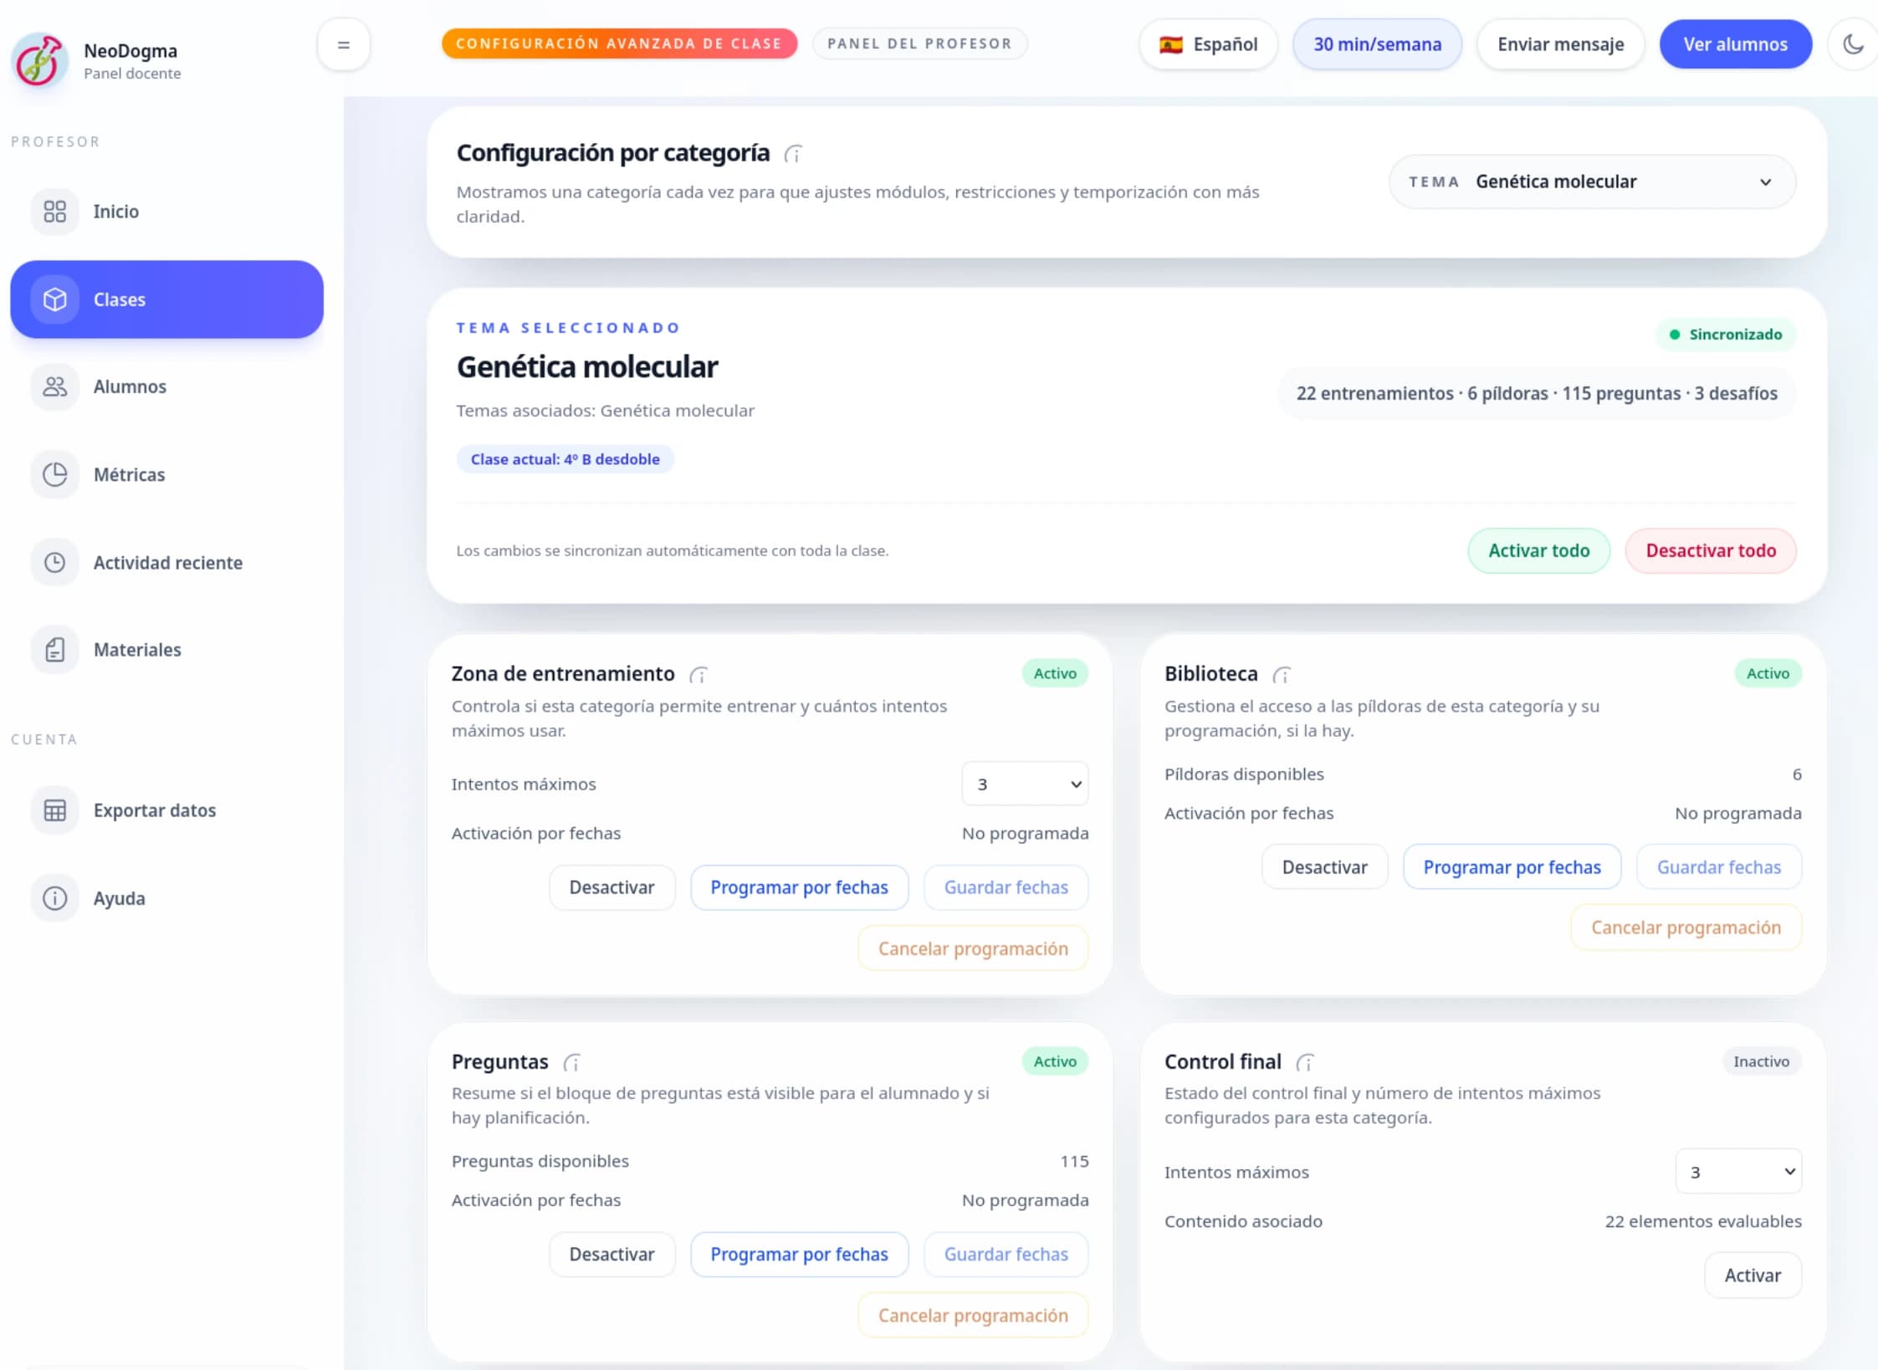The image size is (1878, 1370).
Task: Click the Ver alumnos button
Action: click(1735, 44)
